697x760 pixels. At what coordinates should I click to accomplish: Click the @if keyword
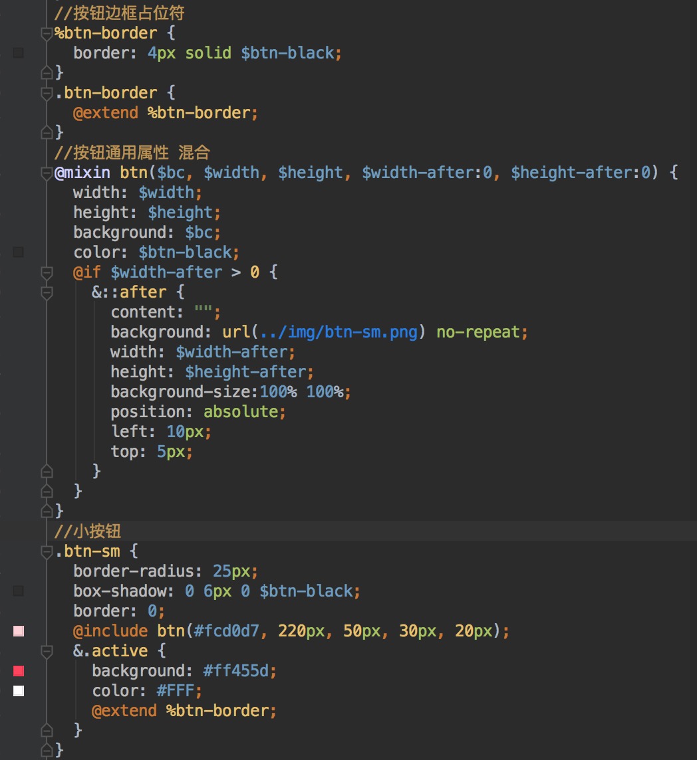[87, 272]
